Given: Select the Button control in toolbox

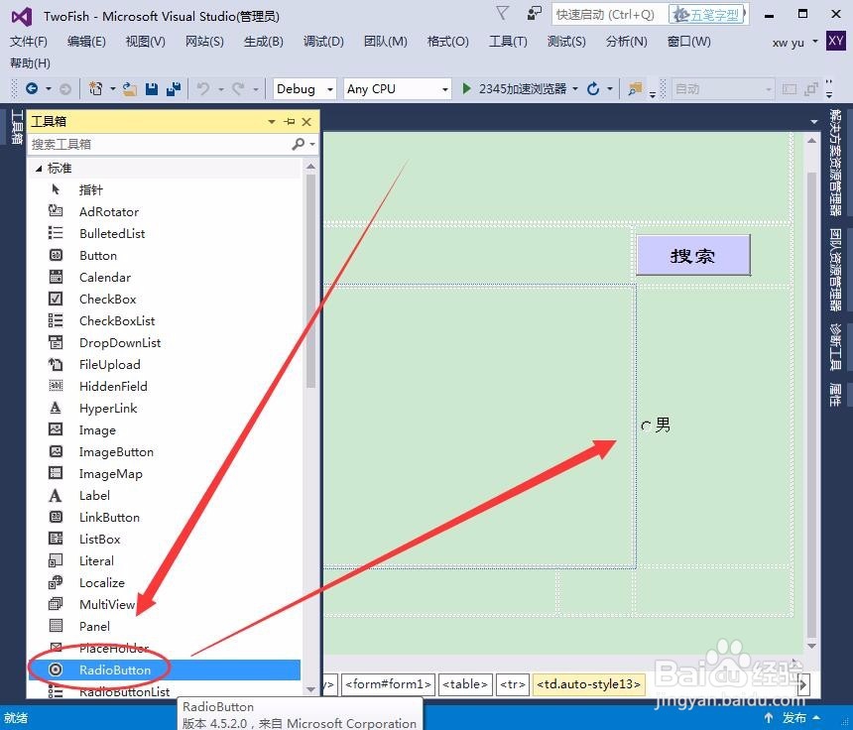Looking at the screenshot, I should [x=164, y=255].
